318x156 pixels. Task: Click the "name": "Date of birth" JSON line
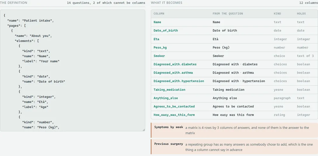pos(43,81)
